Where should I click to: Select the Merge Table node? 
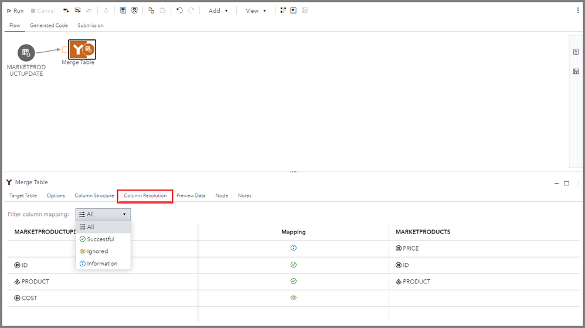[x=82, y=49]
